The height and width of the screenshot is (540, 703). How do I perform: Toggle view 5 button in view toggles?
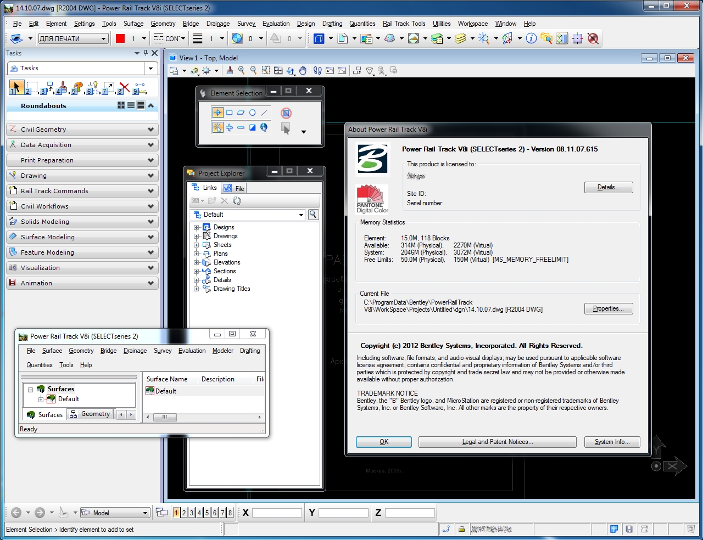pyautogui.click(x=207, y=513)
